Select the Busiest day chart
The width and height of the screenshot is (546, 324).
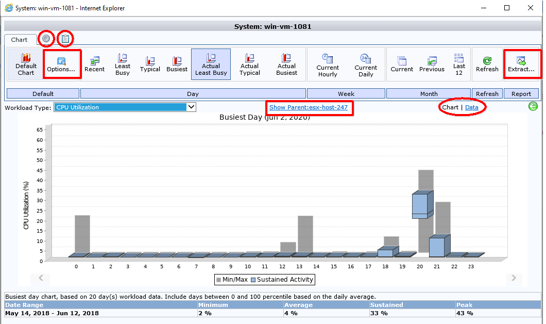[177, 64]
